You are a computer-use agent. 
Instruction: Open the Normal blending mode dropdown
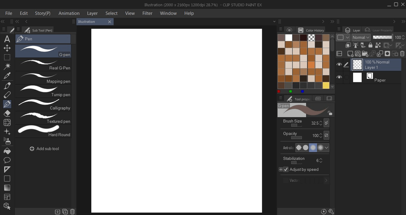point(361,38)
